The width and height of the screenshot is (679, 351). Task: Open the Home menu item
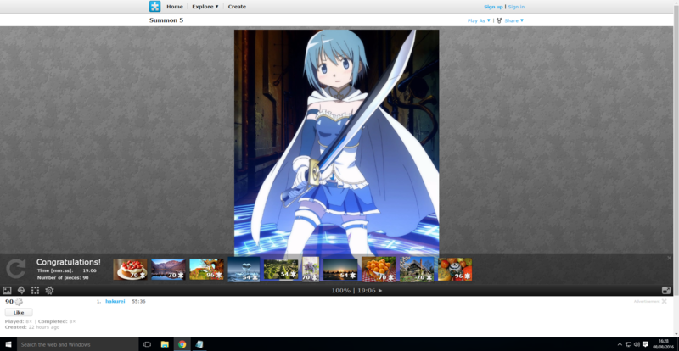click(175, 7)
